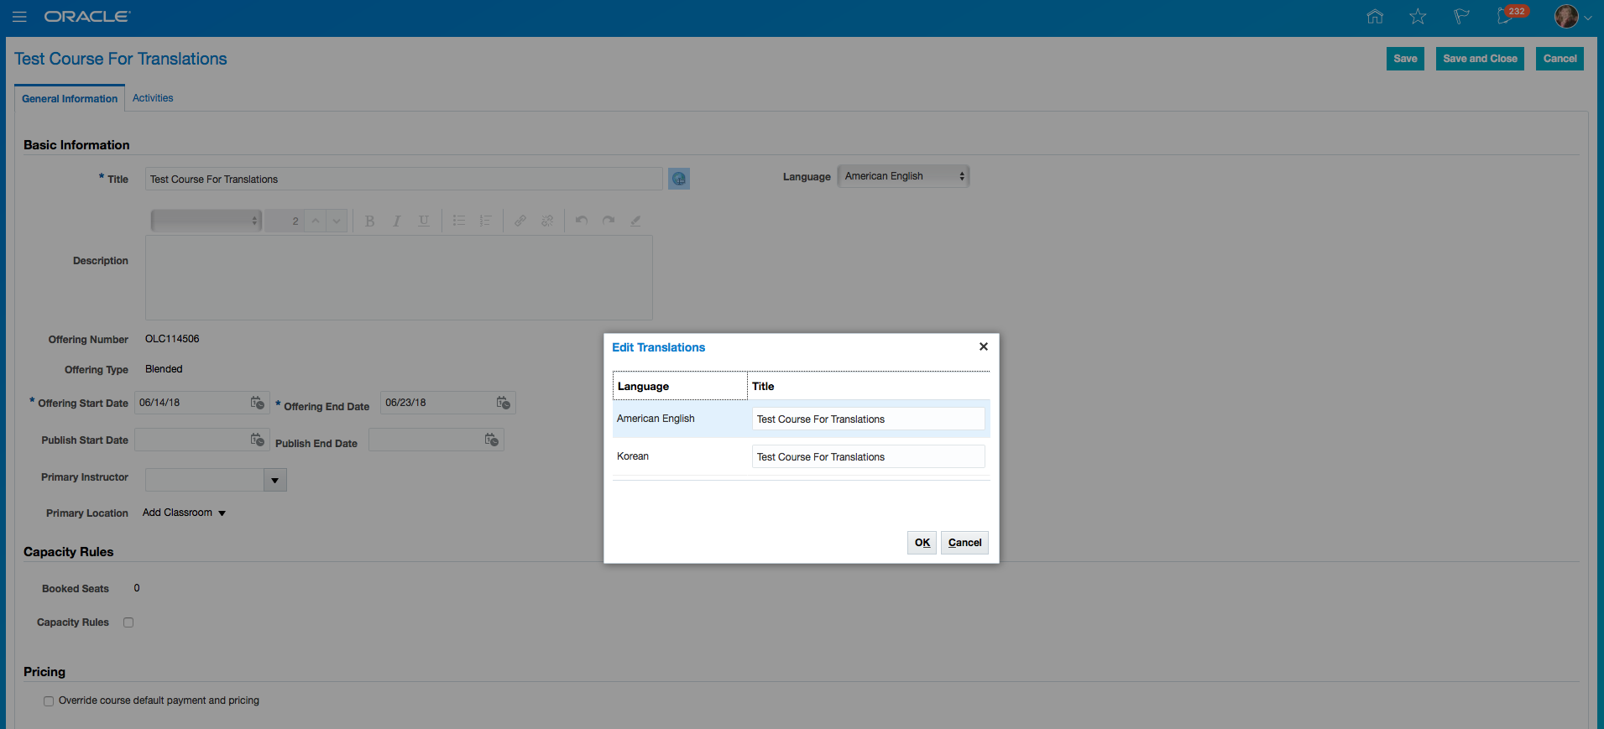Image resolution: width=1604 pixels, height=729 pixels.
Task: Close the Edit Translations dialog
Action: coord(984,346)
